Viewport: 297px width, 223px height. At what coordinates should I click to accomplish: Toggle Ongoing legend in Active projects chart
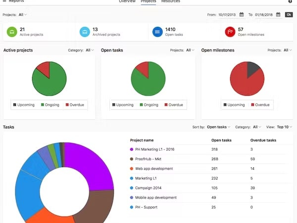(x=50, y=105)
